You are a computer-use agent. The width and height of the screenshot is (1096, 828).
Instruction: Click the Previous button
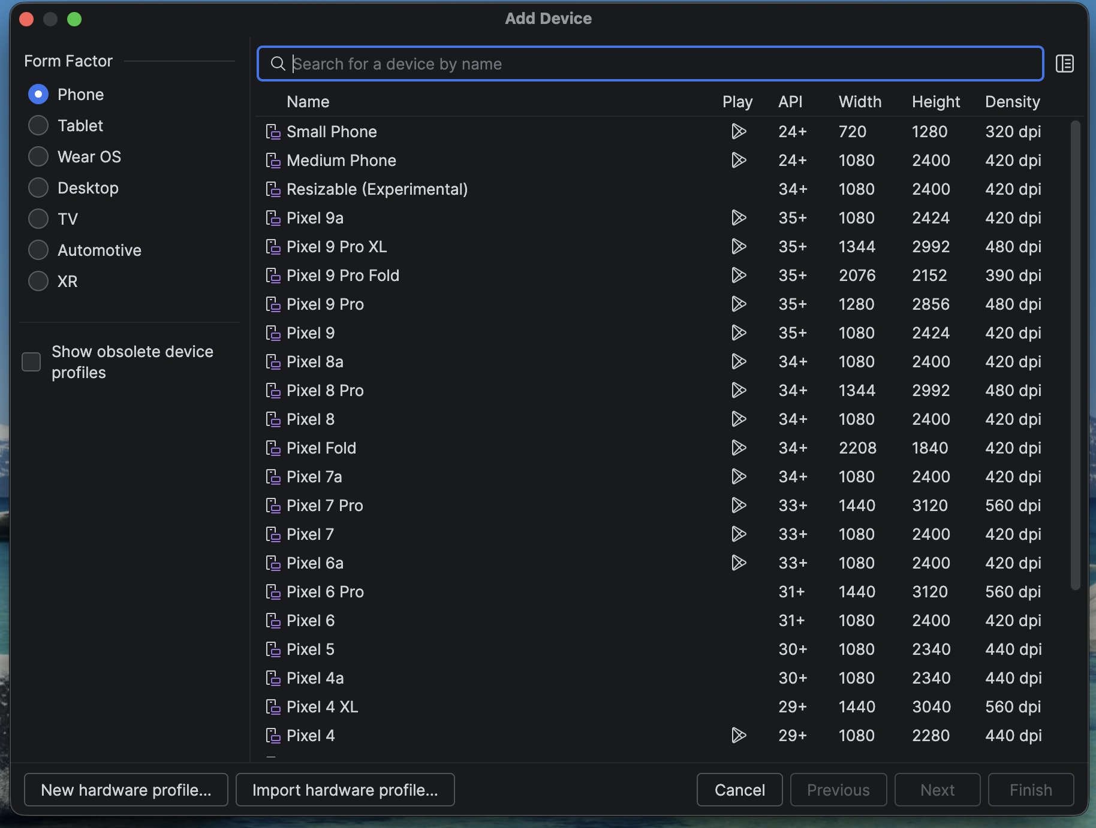(x=838, y=790)
